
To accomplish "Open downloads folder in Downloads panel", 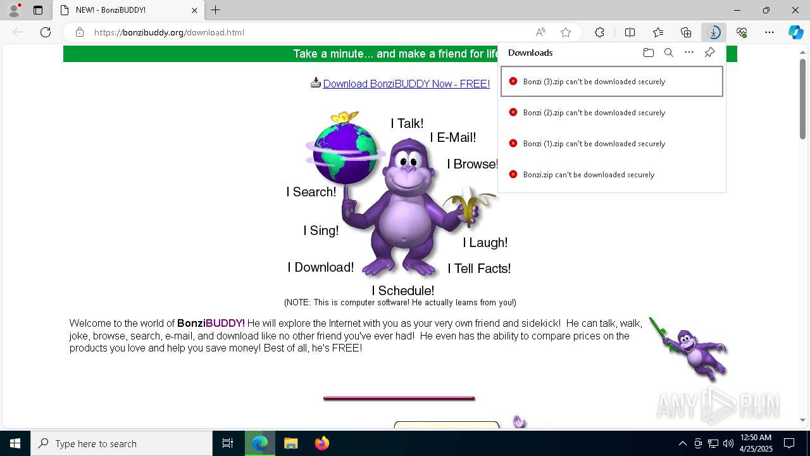I will 648,53.
